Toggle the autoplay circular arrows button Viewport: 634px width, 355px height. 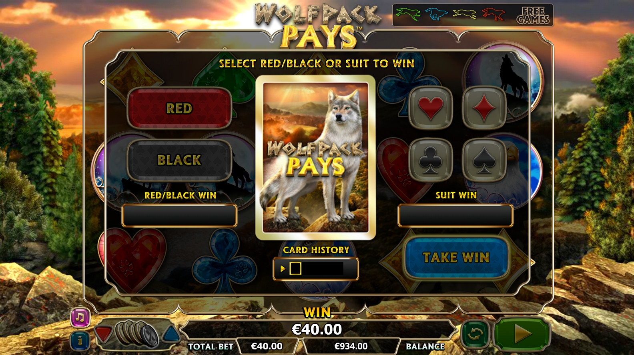[475, 334]
